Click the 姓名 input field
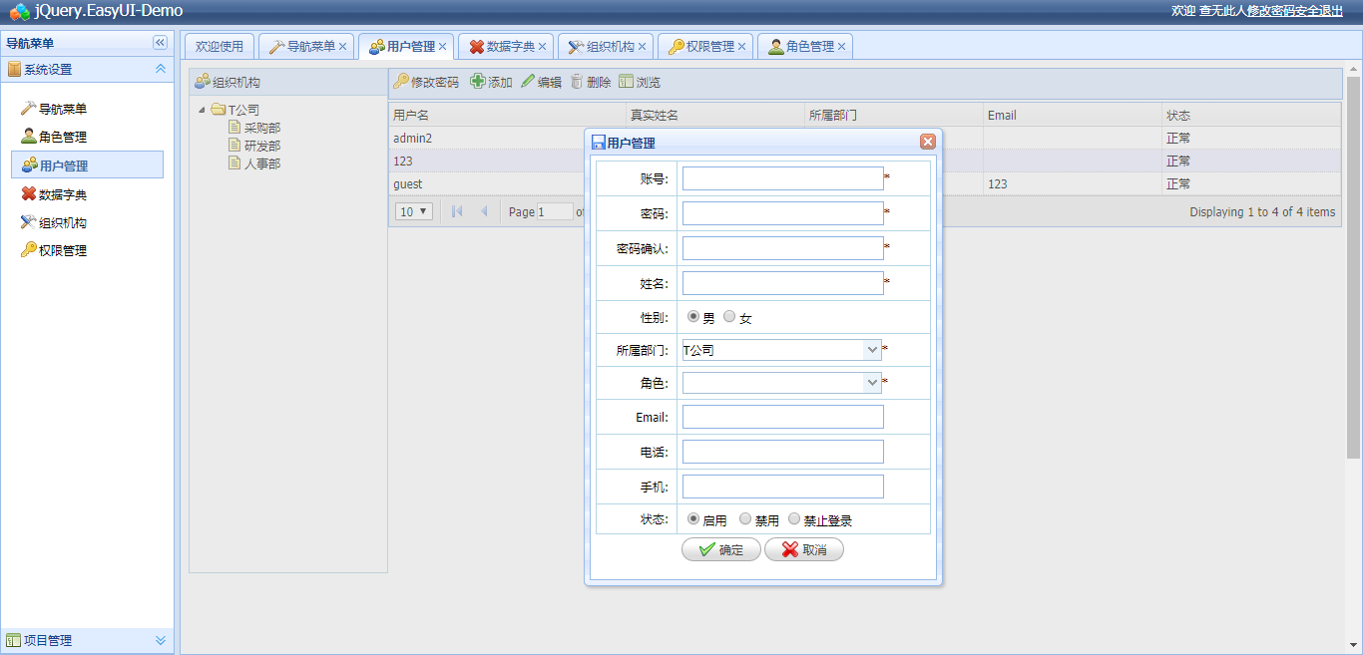This screenshot has height=655, width=1363. pos(783,283)
